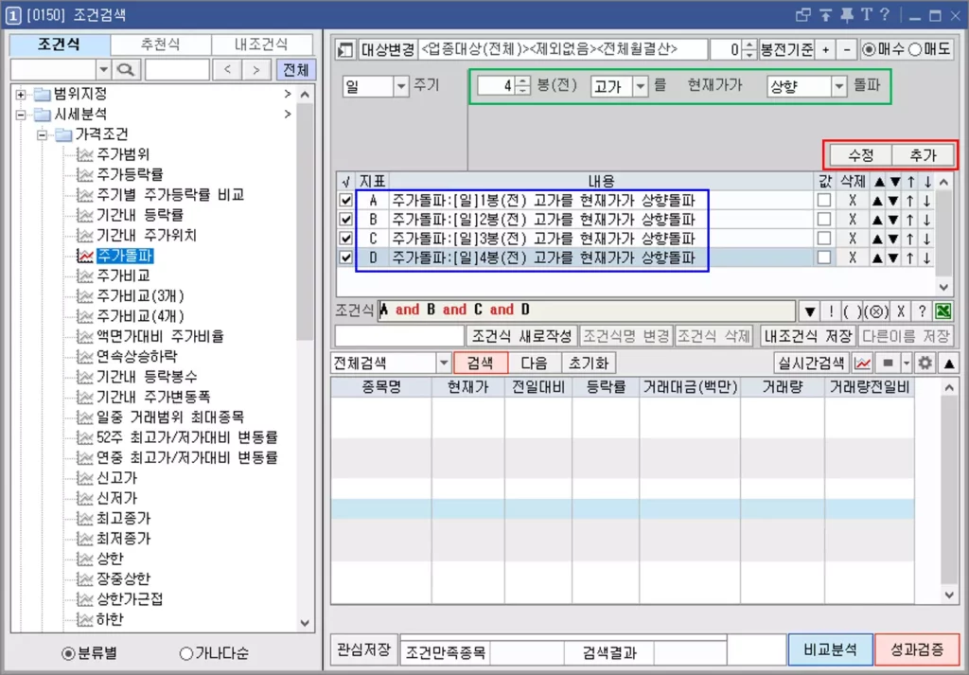
Task: Select the 분류별 sorting radio button
Action: click(x=68, y=653)
